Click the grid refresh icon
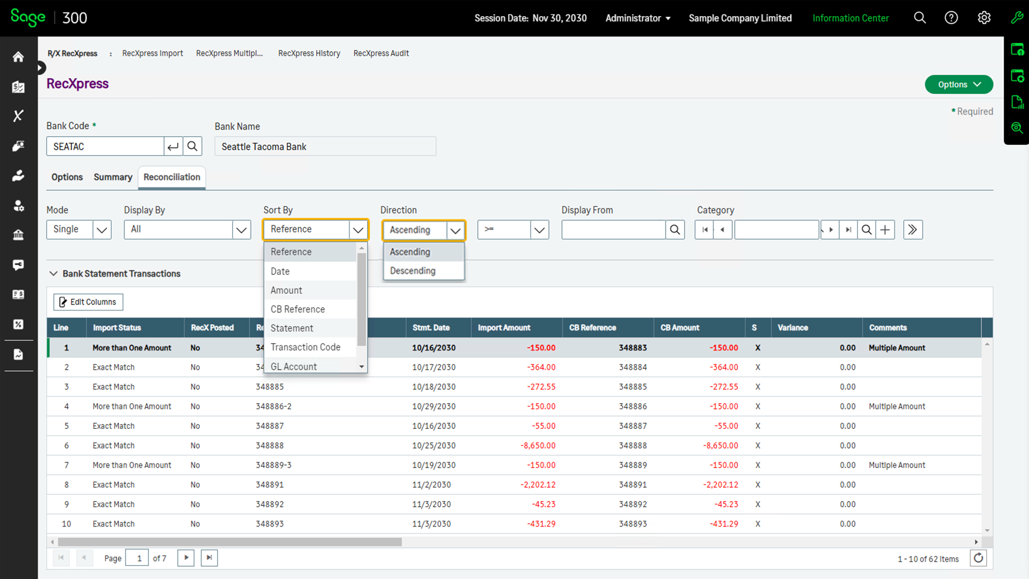1029x579 pixels. click(979, 558)
